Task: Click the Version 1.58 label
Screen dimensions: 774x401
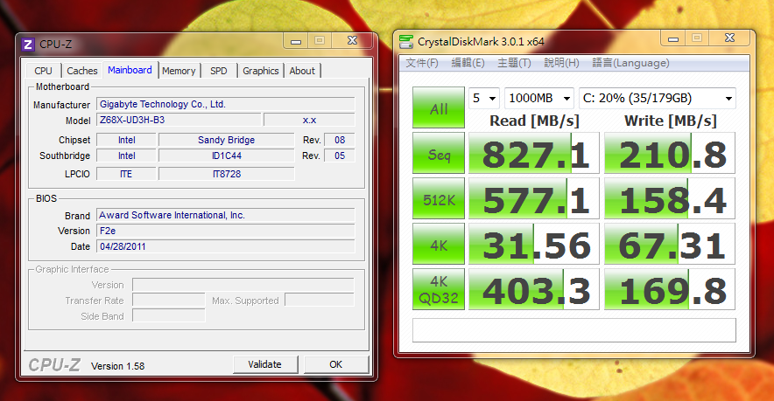Action: pos(118,366)
